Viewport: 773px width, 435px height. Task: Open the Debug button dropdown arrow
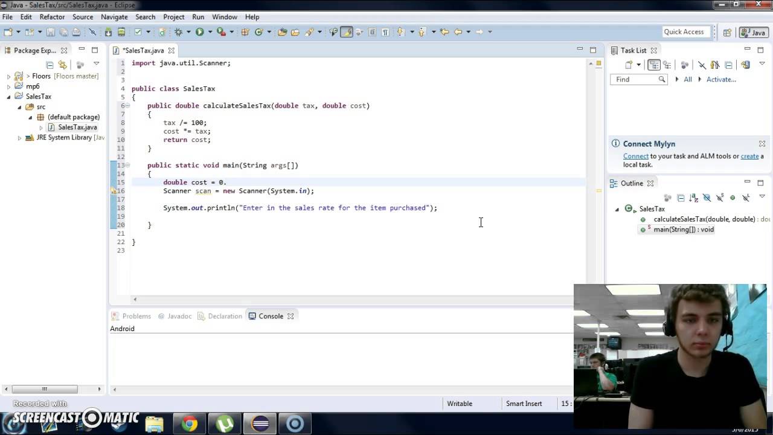[188, 32]
